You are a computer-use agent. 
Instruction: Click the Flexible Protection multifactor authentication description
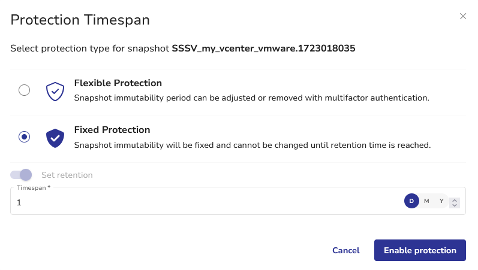pos(251,98)
